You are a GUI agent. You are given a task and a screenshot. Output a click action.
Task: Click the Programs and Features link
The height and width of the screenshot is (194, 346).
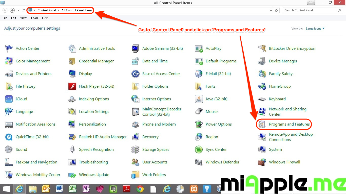[289, 124]
